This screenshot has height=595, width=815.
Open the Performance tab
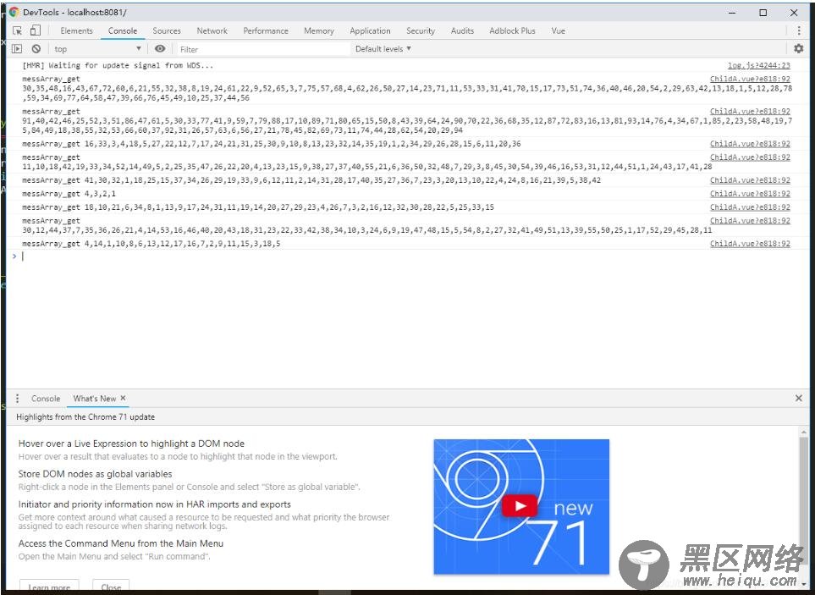tap(266, 30)
